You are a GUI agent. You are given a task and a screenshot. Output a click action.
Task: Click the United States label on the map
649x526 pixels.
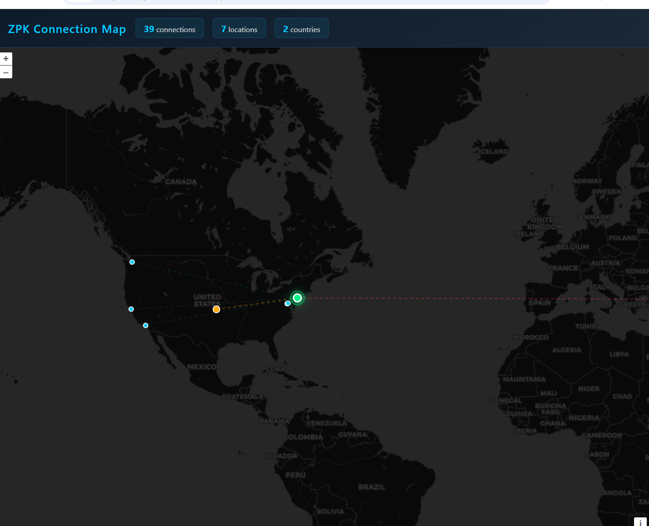pyautogui.click(x=207, y=300)
